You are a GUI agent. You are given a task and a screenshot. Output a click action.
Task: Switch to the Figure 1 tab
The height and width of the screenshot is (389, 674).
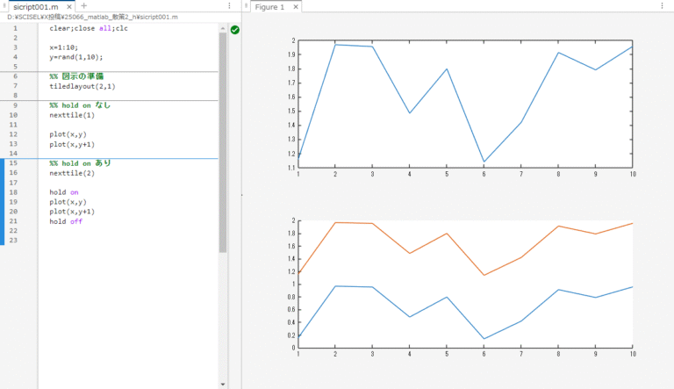click(x=269, y=7)
